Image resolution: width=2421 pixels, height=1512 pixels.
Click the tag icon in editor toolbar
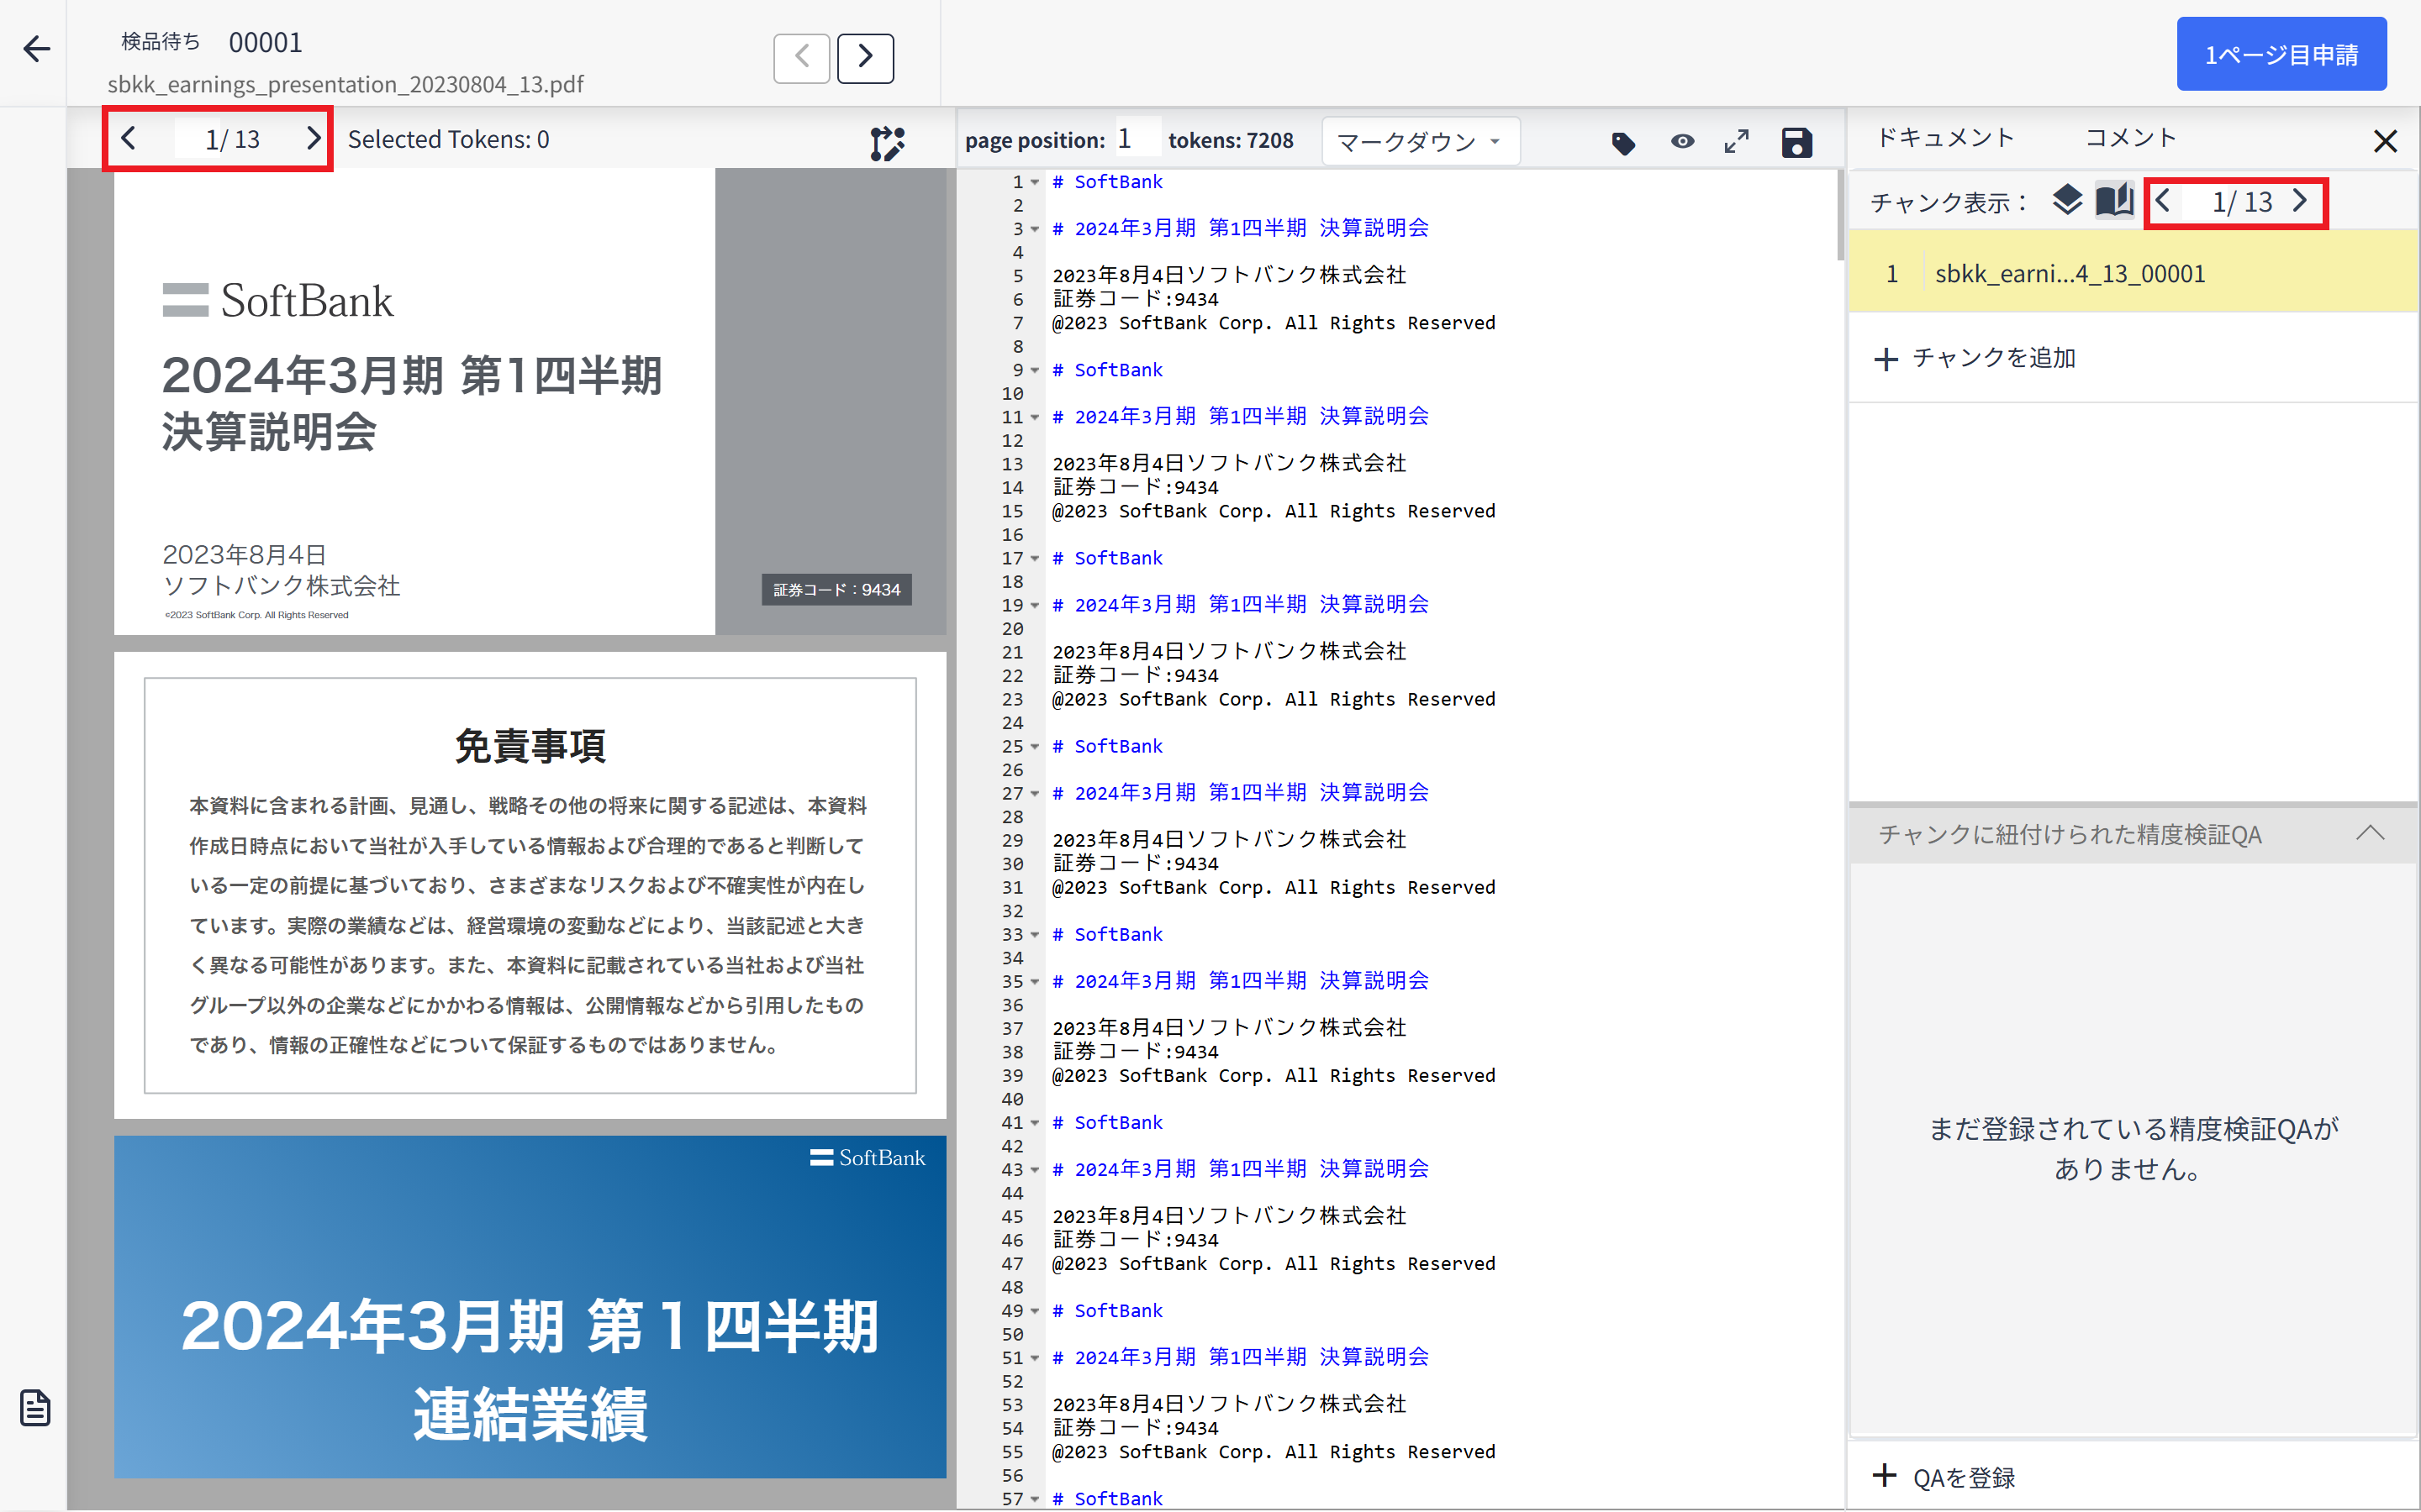click(x=1622, y=143)
